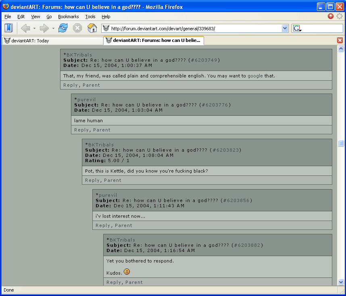Expand the address bar URL dropdown

pyautogui.click(x=285, y=28)
